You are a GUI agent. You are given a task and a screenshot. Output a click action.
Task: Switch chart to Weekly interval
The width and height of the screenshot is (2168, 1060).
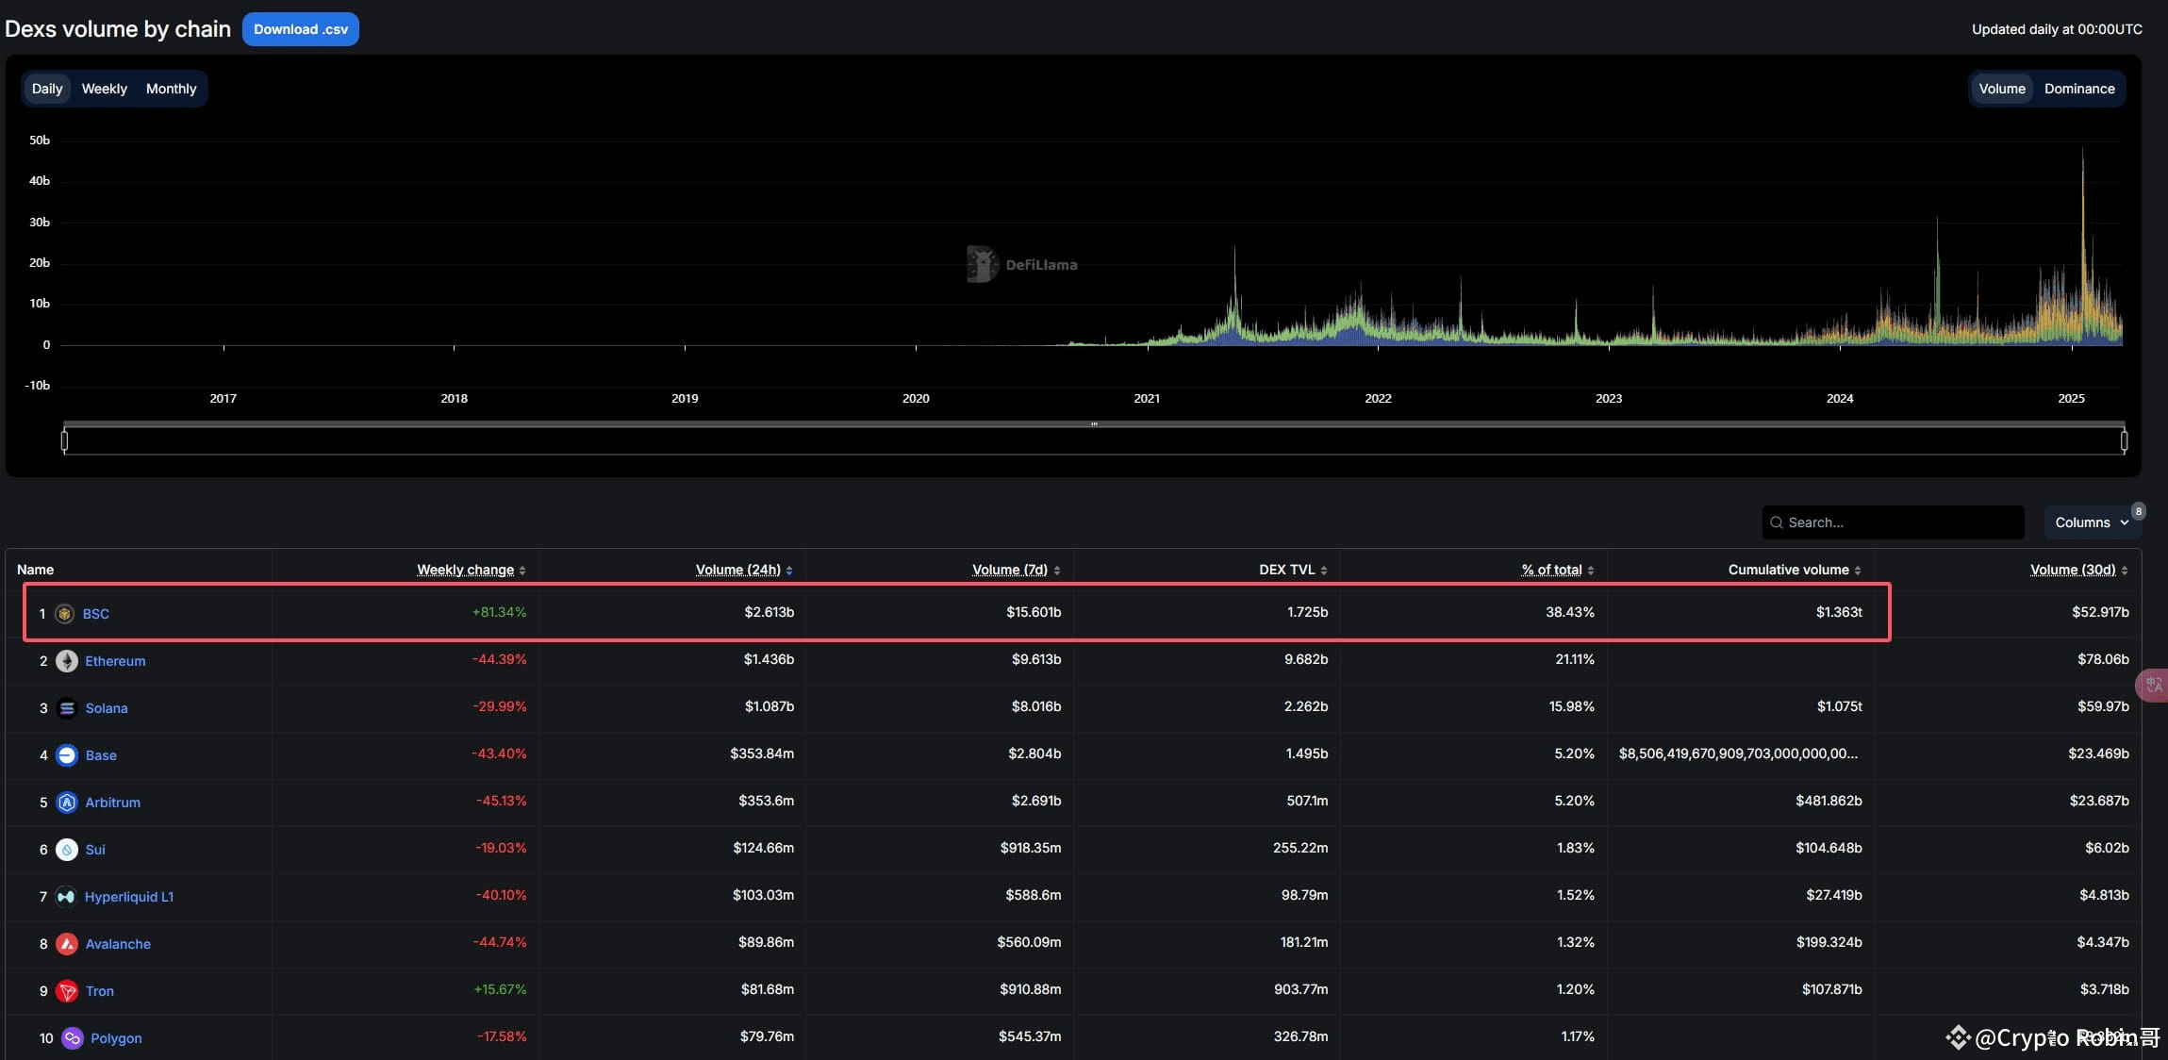[104, 89]
